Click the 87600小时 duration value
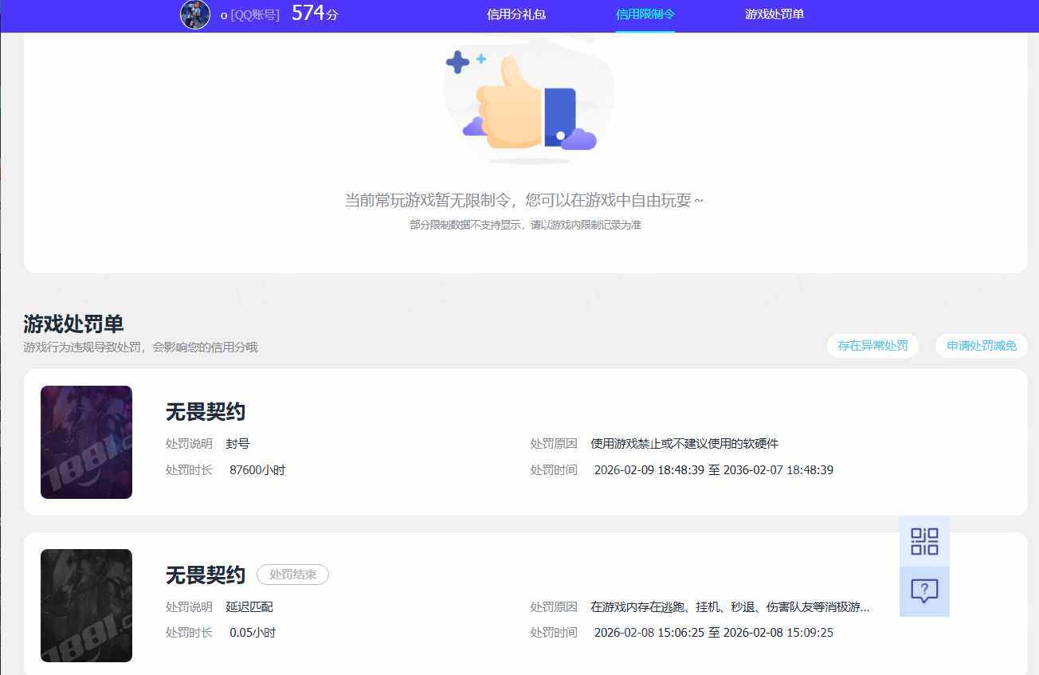Viewport: 1039px width, 675px height. [257, 470]
